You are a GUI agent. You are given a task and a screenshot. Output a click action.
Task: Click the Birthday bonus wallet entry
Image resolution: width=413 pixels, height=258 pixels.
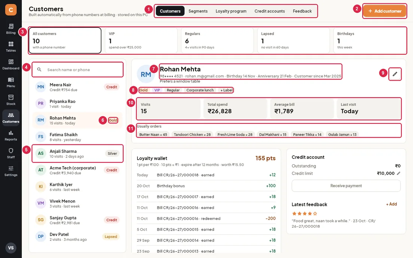click(x=206, y=186)
